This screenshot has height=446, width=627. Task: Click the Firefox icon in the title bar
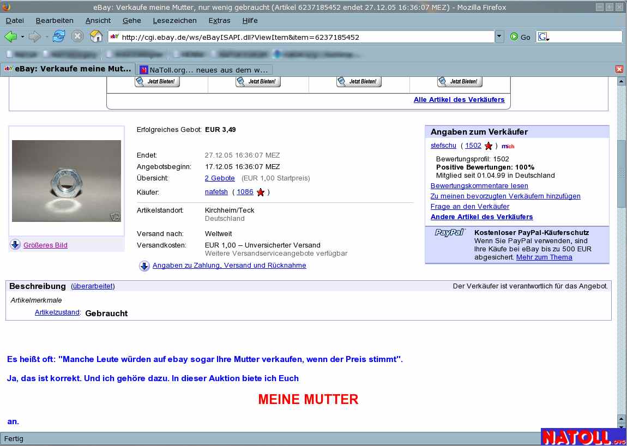6,7
